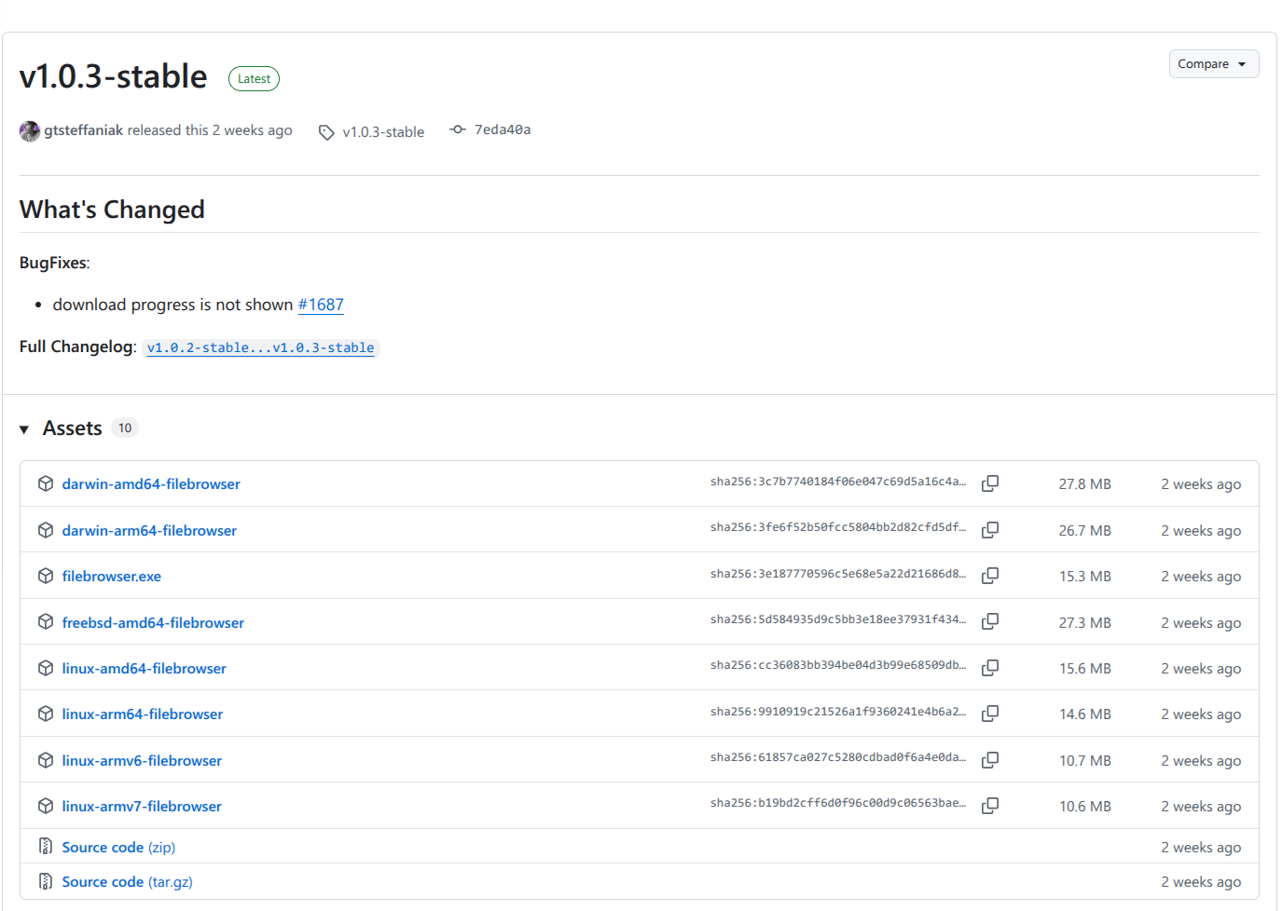Copy SHA256 hash for linux-armv6-filebrowser

point(990,760)
